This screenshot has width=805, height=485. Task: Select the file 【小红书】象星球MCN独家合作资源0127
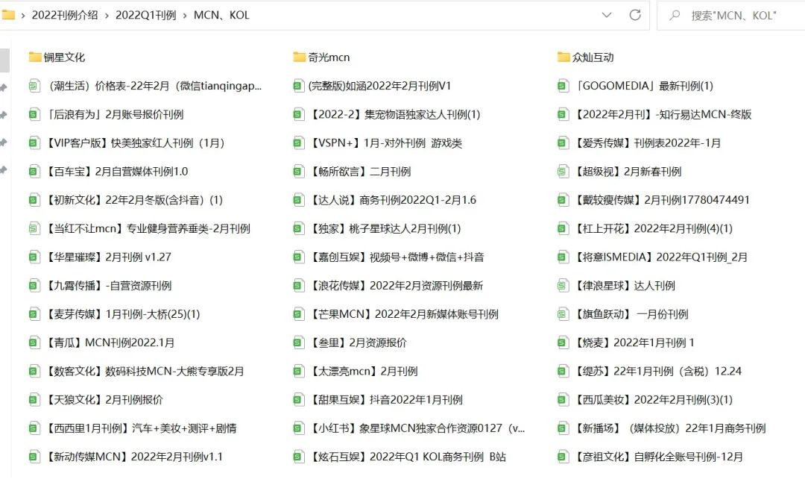pyautogui.click(x=409, y=428)
